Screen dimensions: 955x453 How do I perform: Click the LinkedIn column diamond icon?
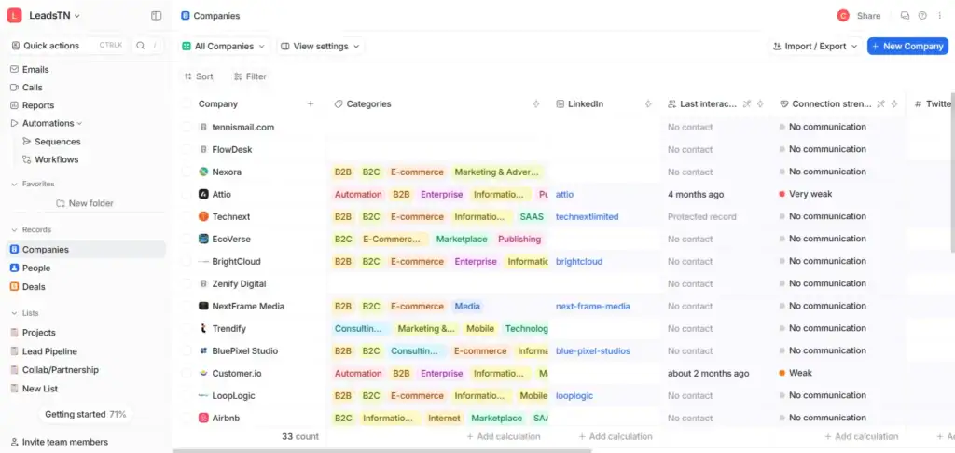pos(648,104)
